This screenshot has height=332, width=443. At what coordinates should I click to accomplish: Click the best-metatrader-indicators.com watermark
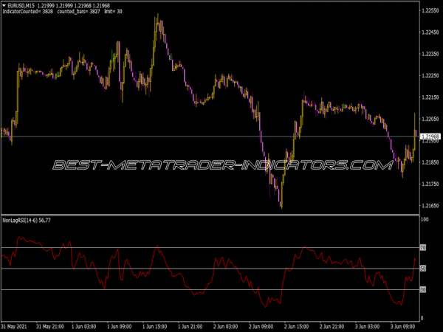point(223,165)
